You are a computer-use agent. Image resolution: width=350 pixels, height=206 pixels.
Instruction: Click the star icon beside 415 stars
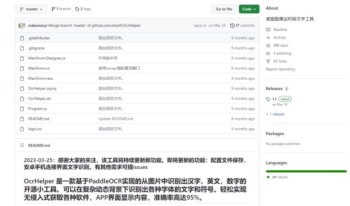point(268,46)
